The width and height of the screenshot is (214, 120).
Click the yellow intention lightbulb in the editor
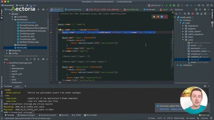60,30
